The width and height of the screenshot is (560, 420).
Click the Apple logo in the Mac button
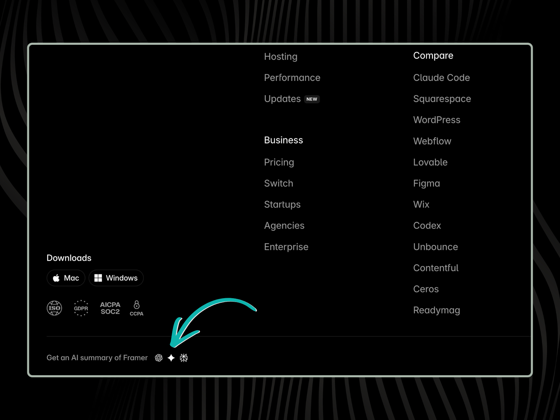coord(57,278)
